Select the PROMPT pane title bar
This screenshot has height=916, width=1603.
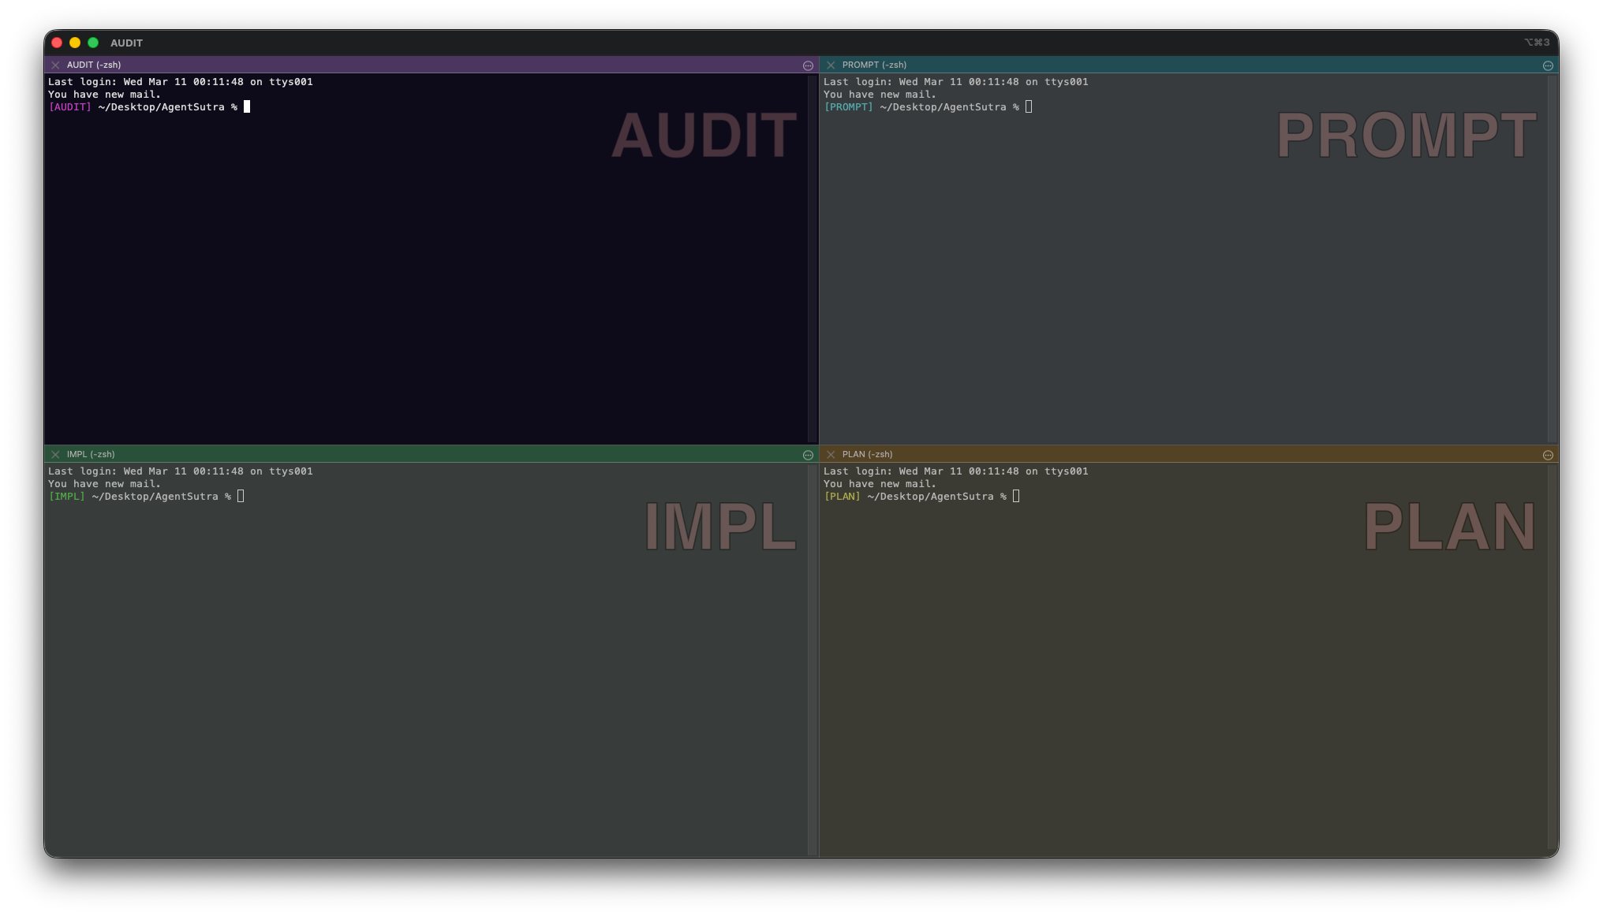(x=1183, y=65)
